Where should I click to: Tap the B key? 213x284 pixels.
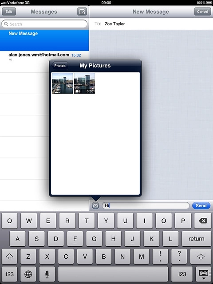tap(103, 256)
